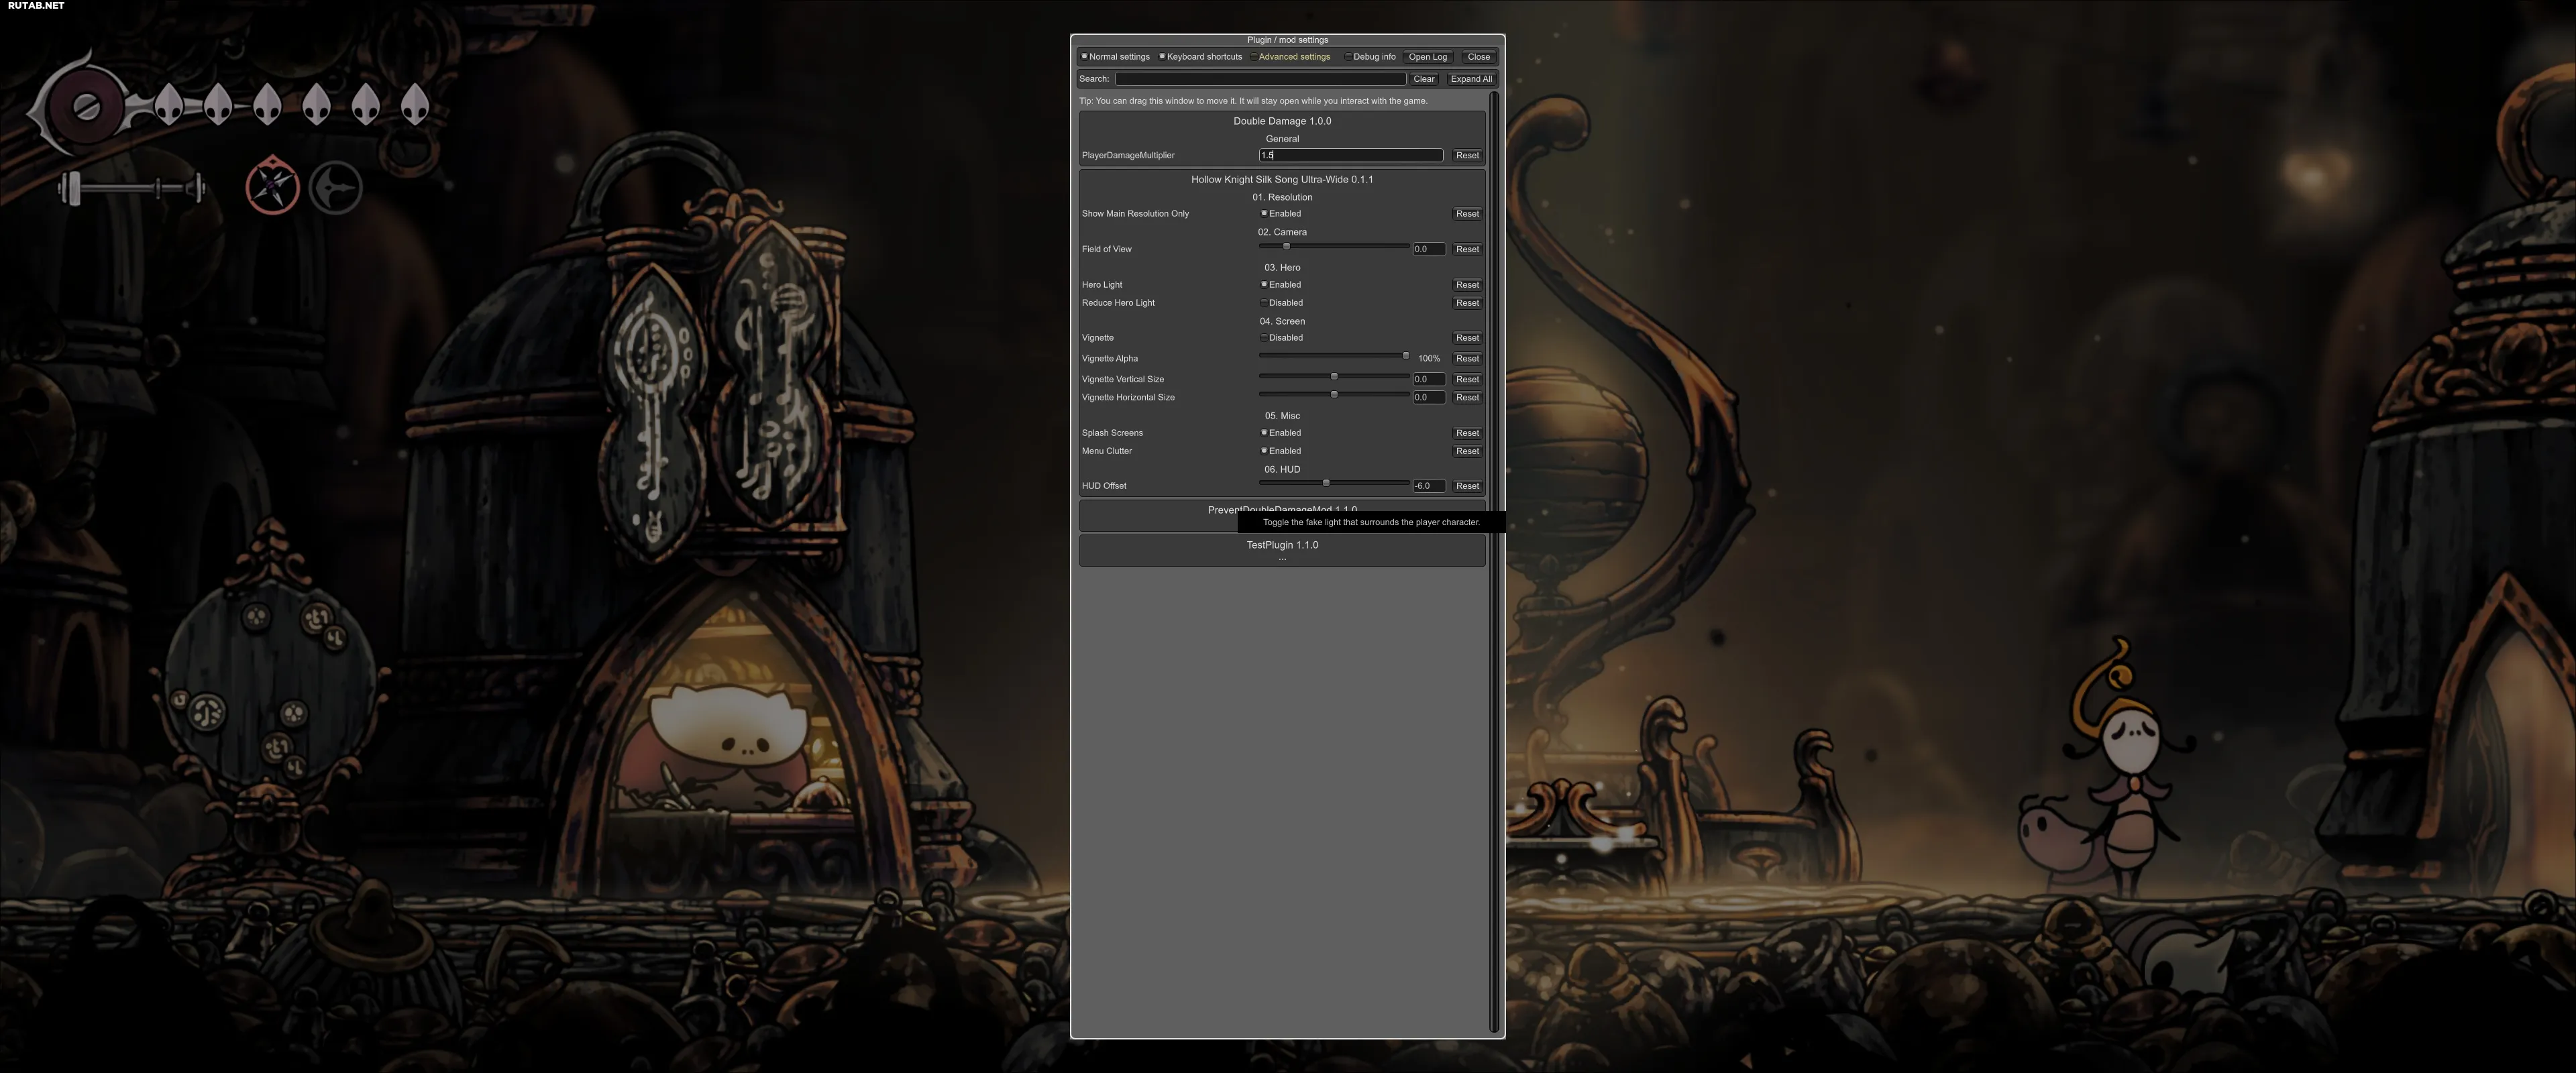Click the PlayerDamageMultiplier value field
The image size is (2576, 1073).
(1350, 155)
